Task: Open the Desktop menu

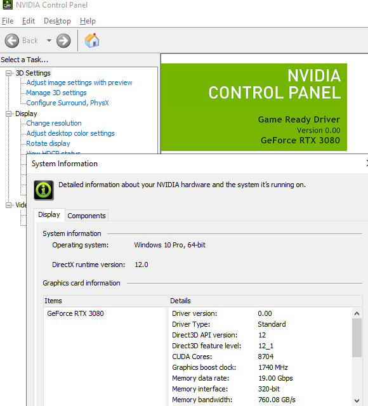Action: [x=57, y=21]
